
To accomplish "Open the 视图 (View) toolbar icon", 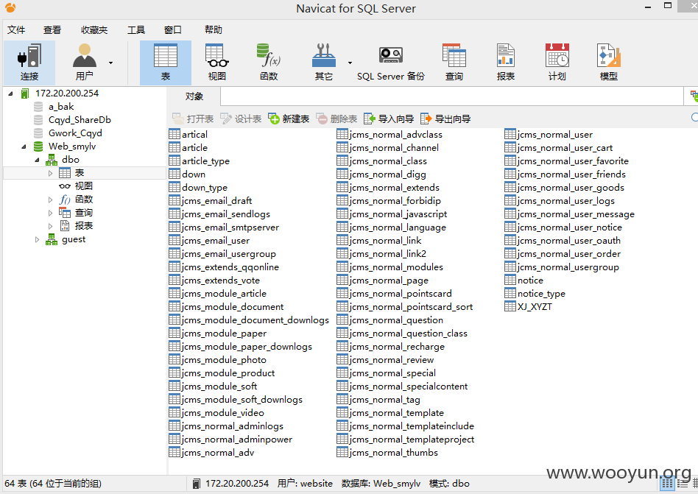I will pos(217,63).
